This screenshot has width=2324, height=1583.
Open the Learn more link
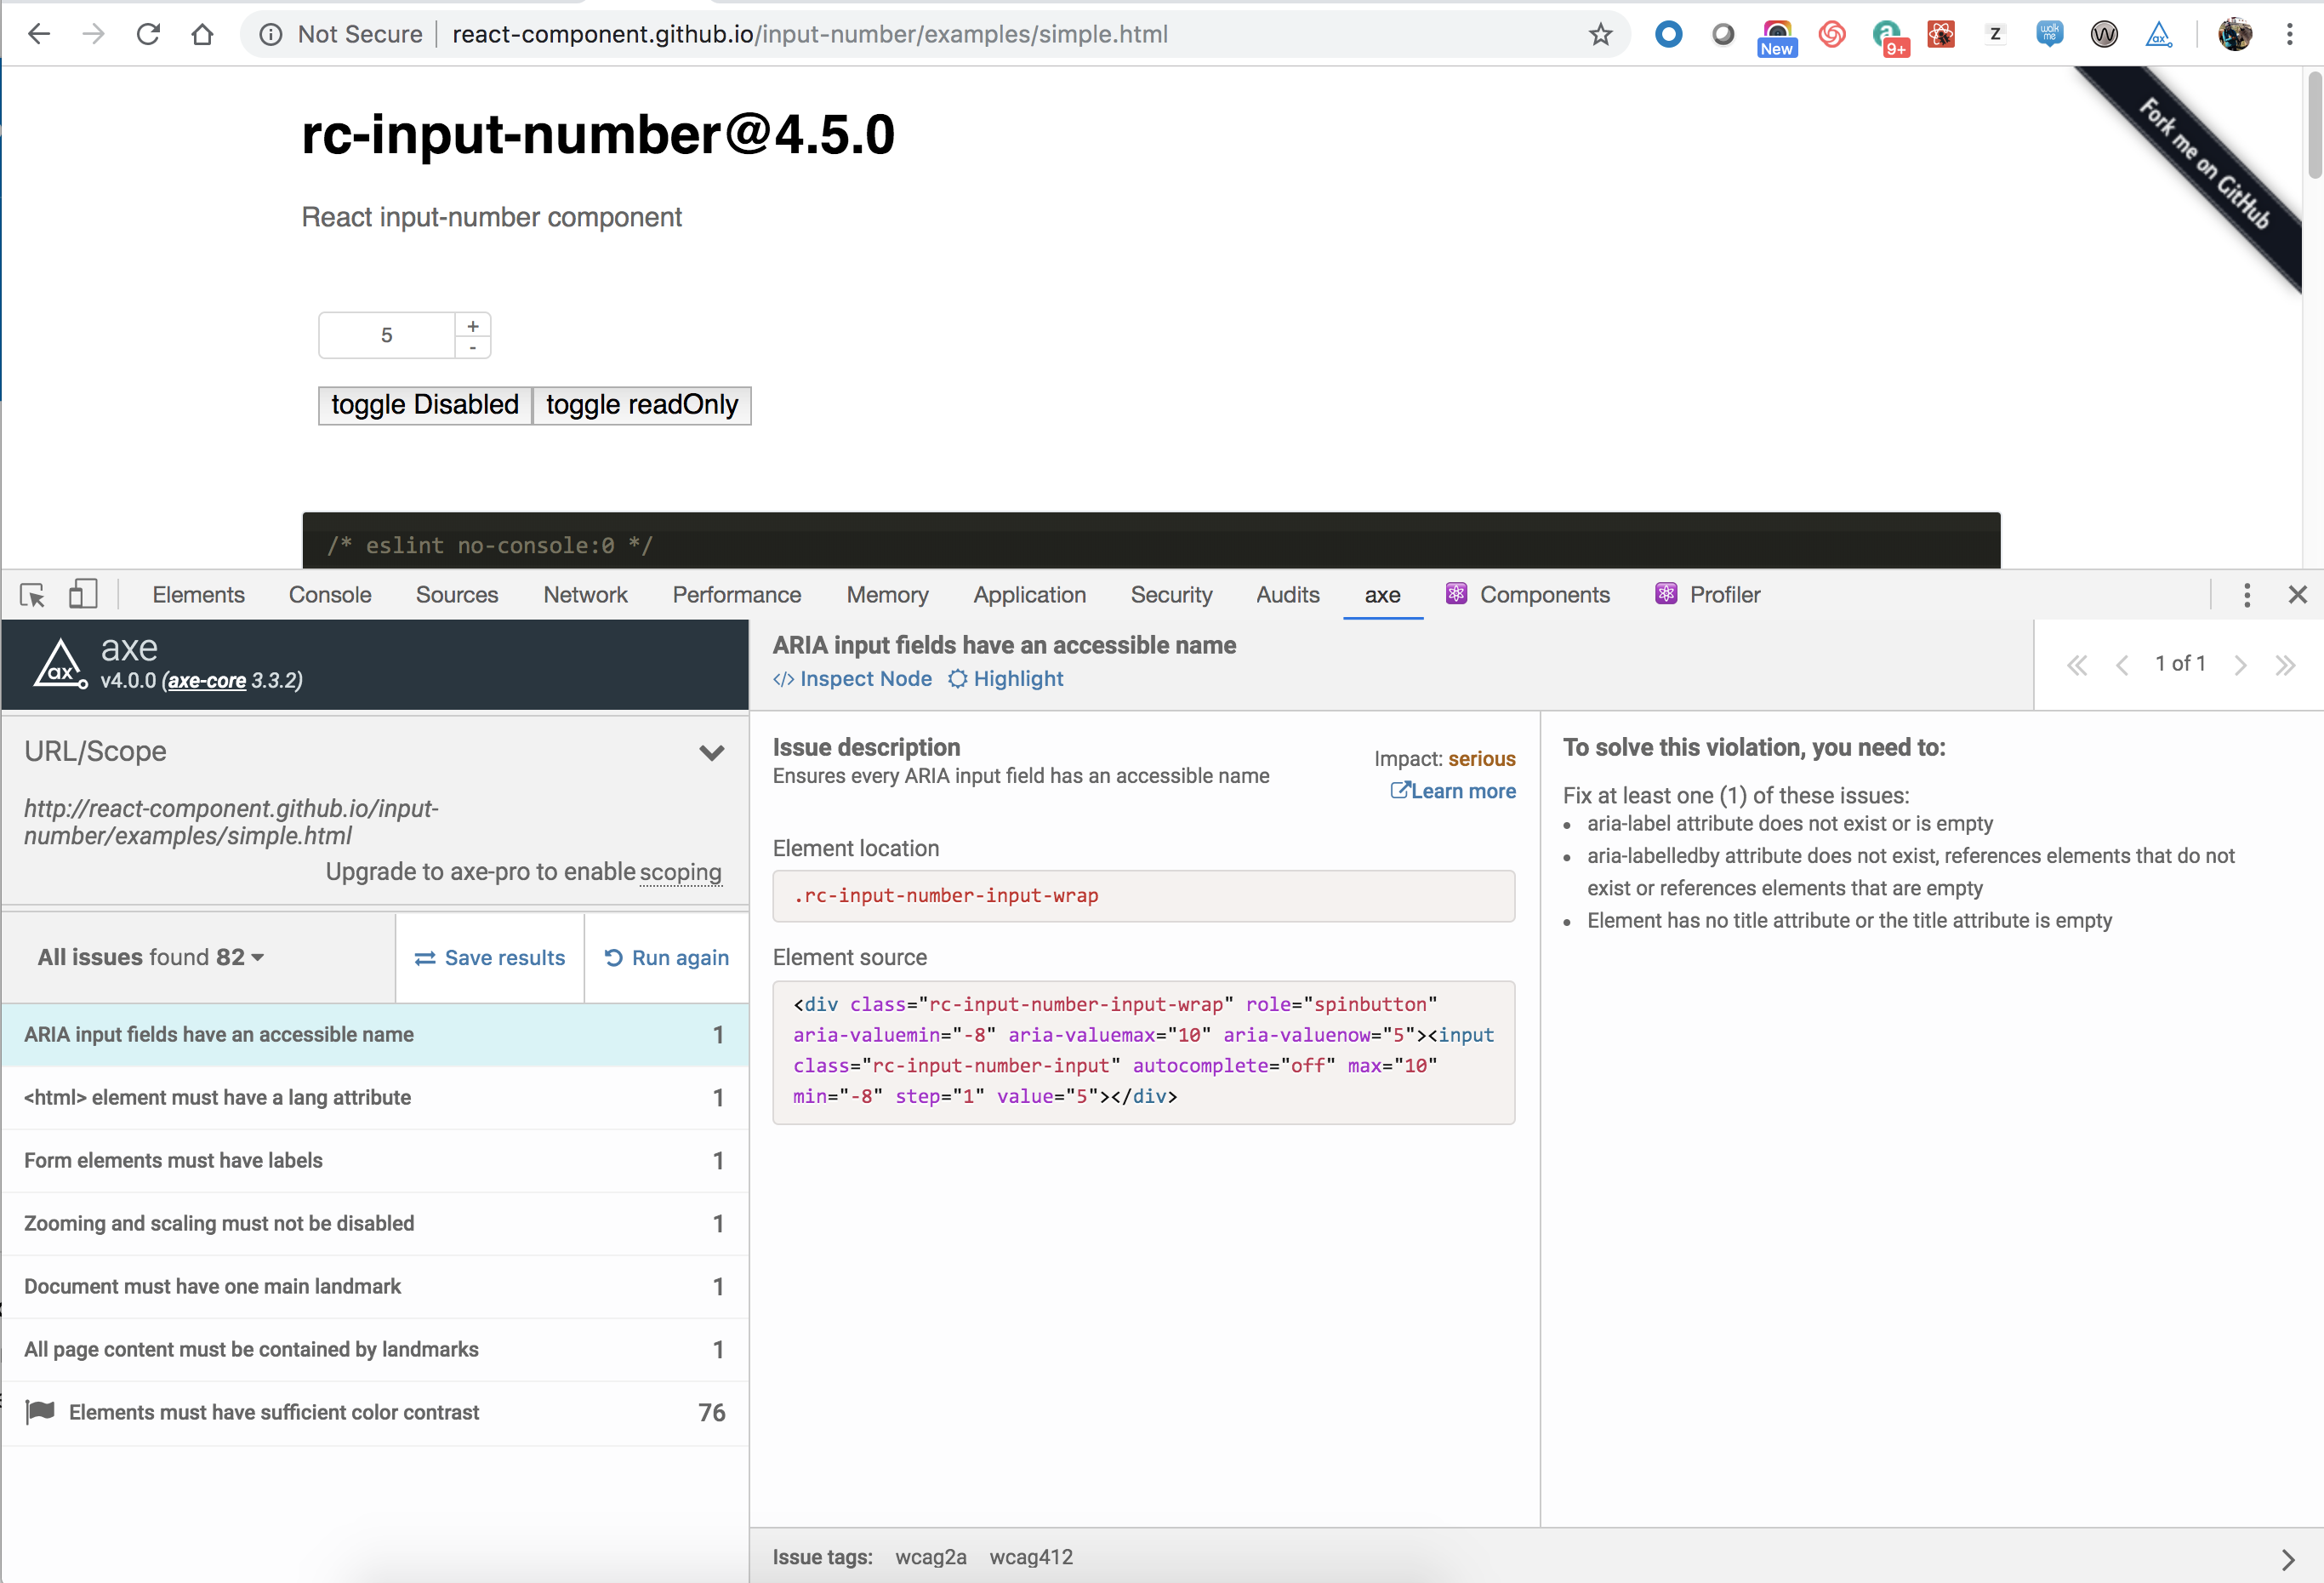coord(1453,791)
